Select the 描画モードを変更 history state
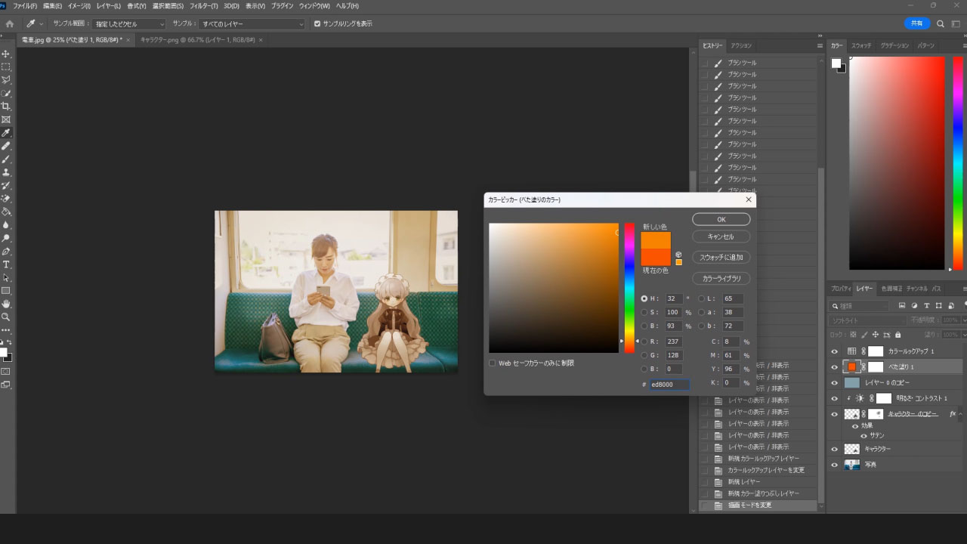 [758, 505]
